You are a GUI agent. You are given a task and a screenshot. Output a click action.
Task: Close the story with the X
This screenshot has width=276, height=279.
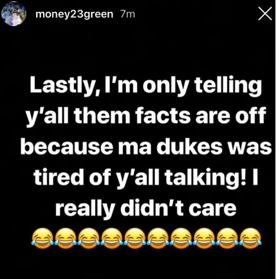(x=265, y=14)
